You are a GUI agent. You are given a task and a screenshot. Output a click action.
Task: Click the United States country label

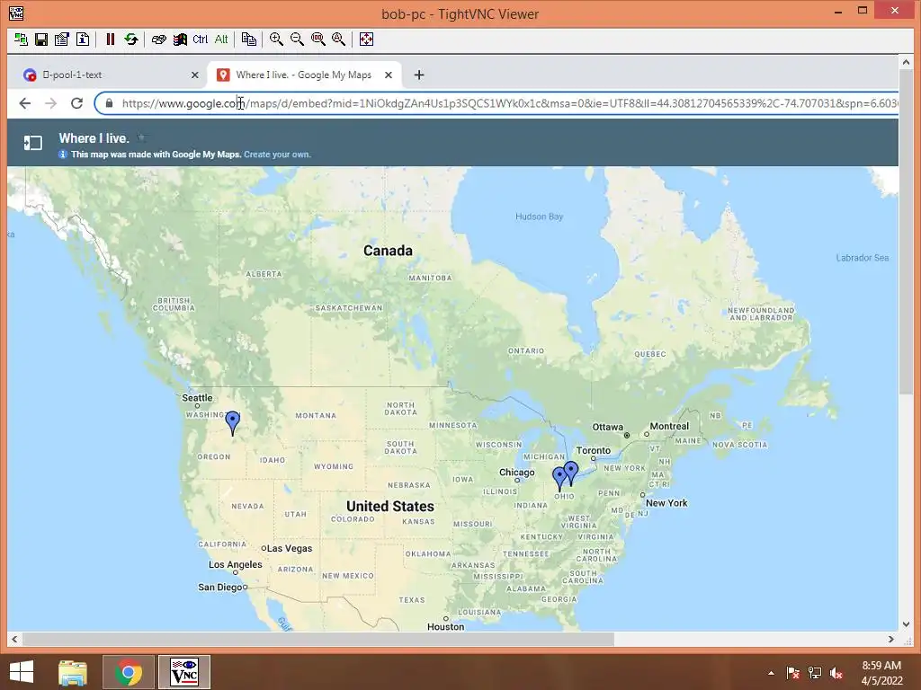pos(390,507)
